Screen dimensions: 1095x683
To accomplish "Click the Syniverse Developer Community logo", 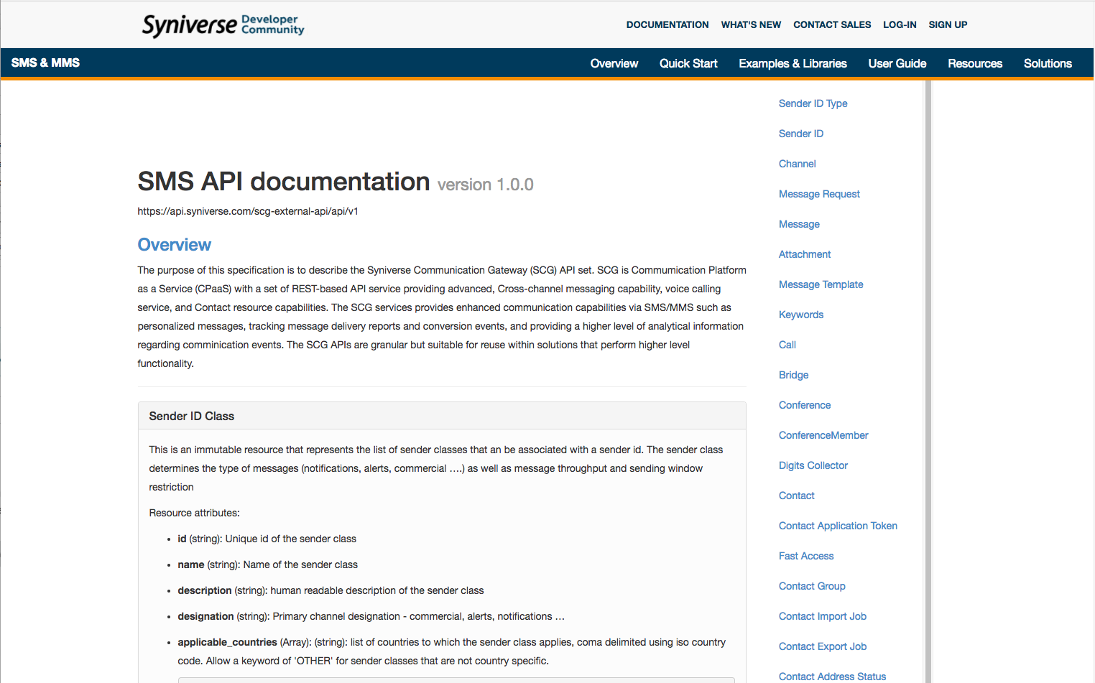I will coord(223,25).
